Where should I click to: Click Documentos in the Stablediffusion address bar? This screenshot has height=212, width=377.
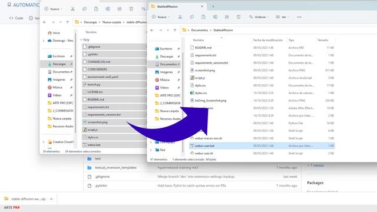point(200,30)
